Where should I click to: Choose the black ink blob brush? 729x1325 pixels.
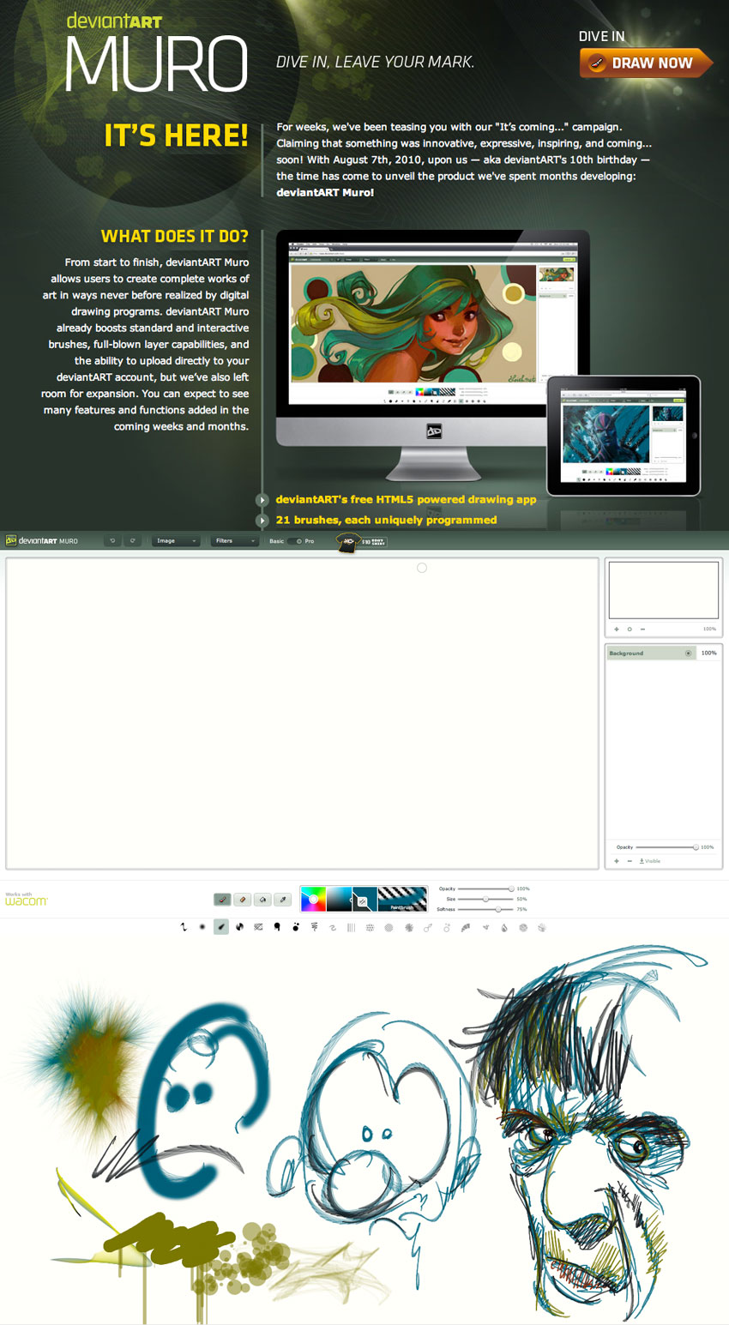point(277,927)
